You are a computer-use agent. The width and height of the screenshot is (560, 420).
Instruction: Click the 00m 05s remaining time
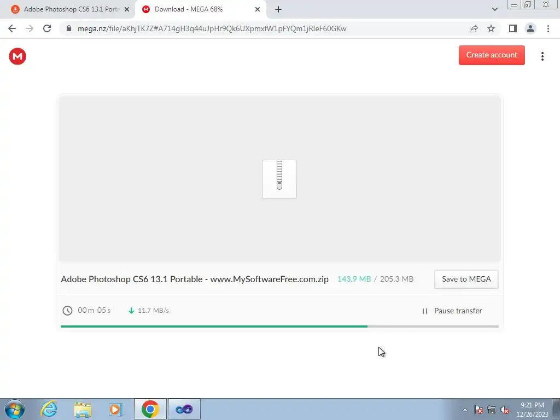(x=94, y=311)
